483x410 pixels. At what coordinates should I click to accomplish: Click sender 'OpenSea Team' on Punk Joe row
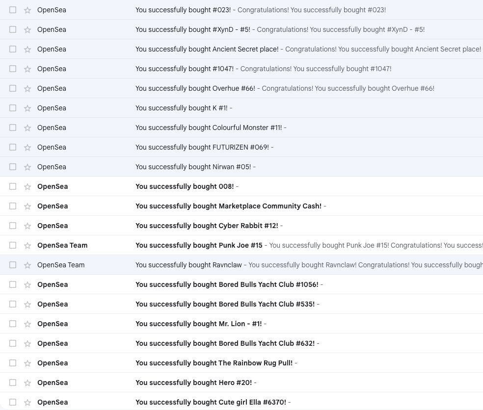[62, 245]
